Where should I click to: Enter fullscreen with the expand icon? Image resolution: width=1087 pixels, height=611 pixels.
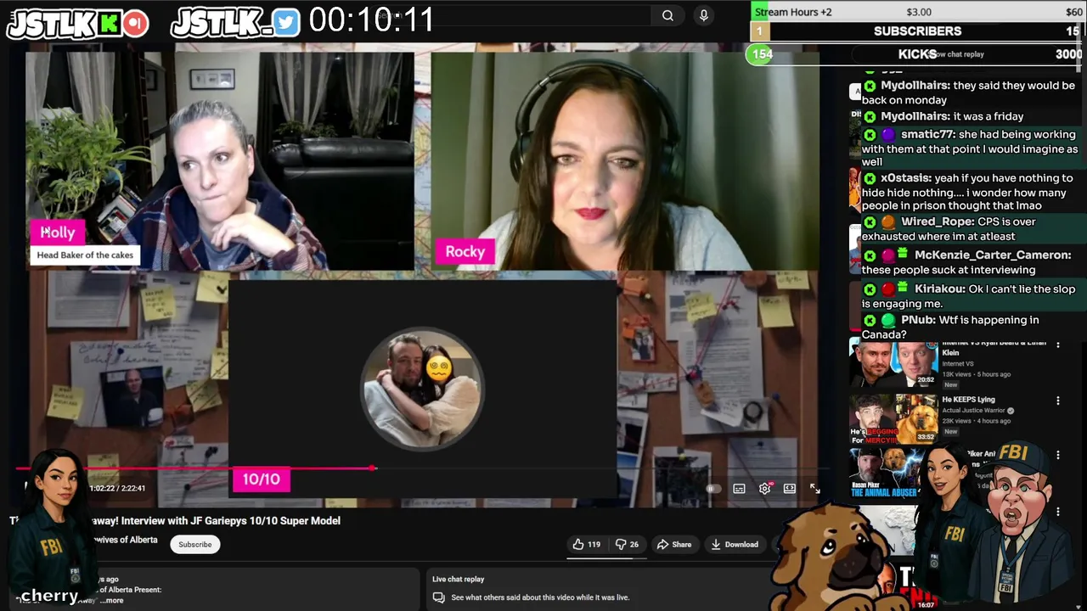[815, 488]
